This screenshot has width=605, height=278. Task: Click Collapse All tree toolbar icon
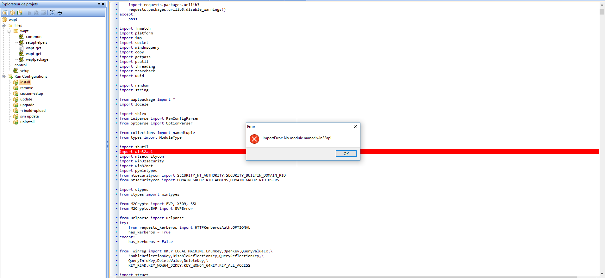tap(59, 13)
